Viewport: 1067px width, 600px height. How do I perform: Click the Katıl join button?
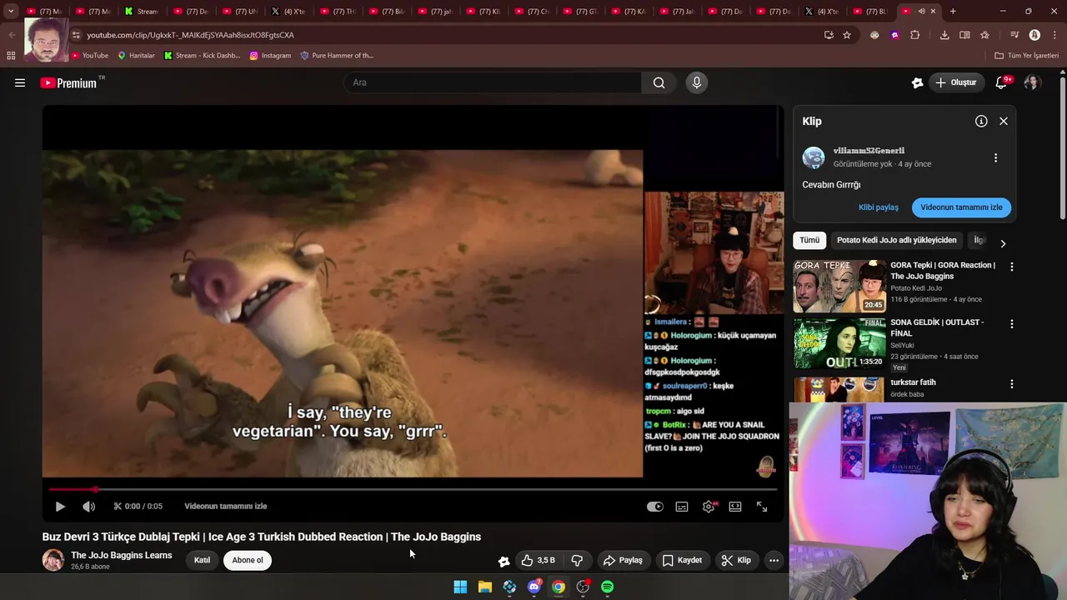(202, 560)
